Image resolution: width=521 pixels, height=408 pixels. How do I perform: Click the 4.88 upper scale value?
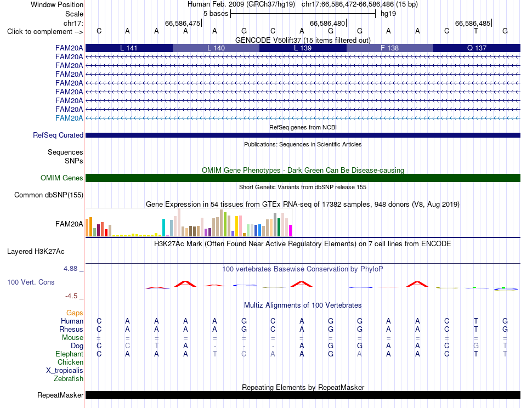70,269
